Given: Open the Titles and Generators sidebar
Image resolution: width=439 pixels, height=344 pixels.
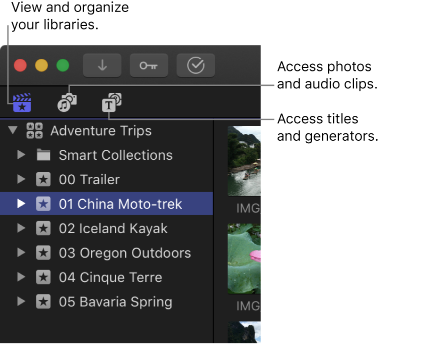Looking at the screenshot, I should (111, 102).
